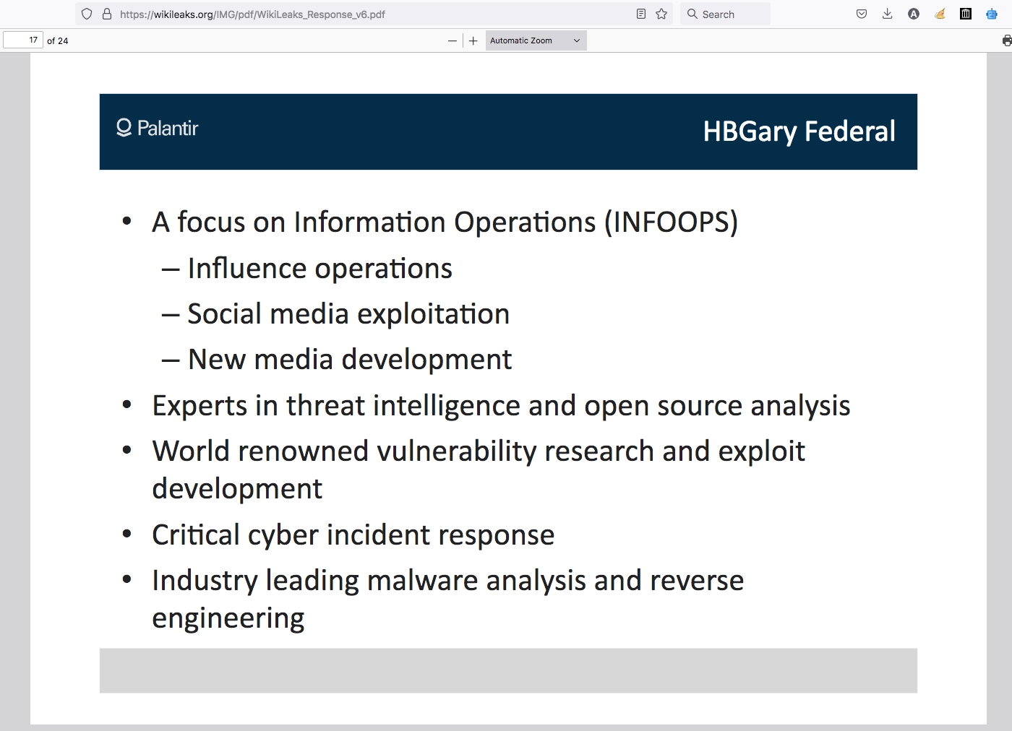
Task: Click the 'HBGary Federal' slide title
Action: click(x=799, y=131)
